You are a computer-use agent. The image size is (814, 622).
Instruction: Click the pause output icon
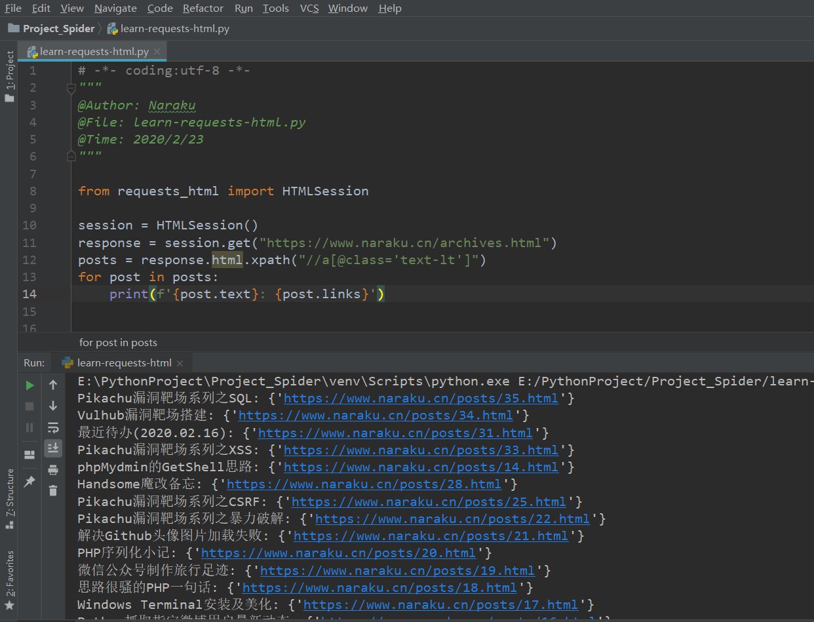pos(29,427)
